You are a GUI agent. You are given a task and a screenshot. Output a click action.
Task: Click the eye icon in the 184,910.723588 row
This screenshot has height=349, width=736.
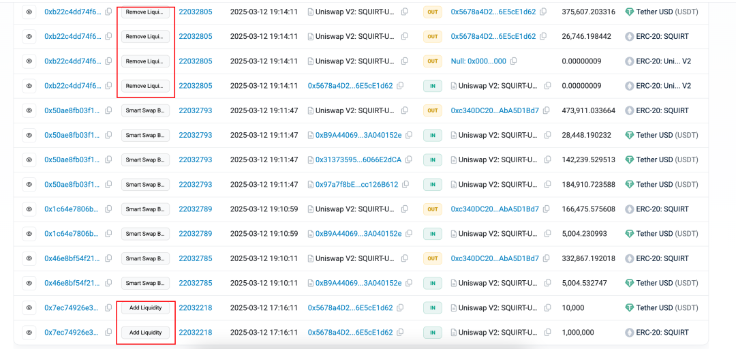coord(29,185)
